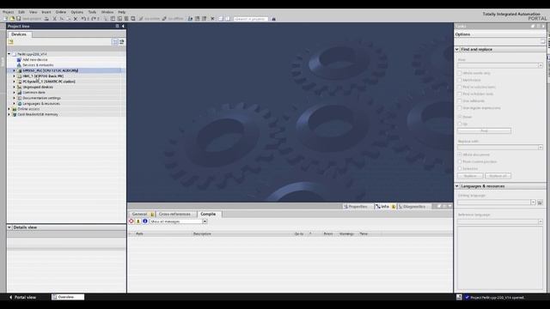Click the Find button

click(484, 131)
